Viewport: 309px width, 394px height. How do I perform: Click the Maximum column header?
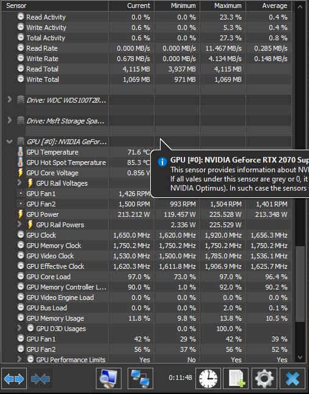223,5
